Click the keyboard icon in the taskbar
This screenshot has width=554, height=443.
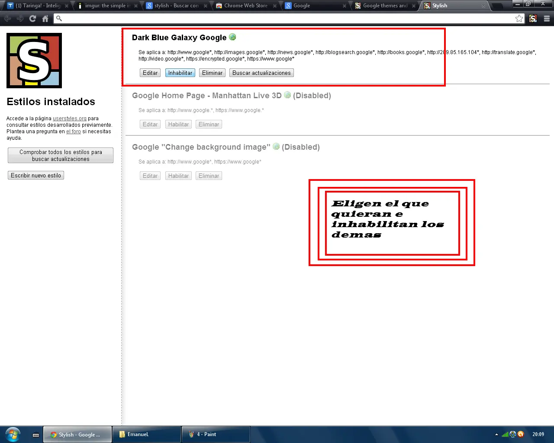tap(36, 435)
